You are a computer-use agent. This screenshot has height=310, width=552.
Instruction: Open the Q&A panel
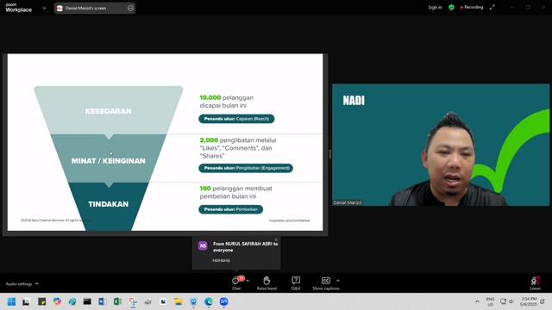click(x=296, y=283)
